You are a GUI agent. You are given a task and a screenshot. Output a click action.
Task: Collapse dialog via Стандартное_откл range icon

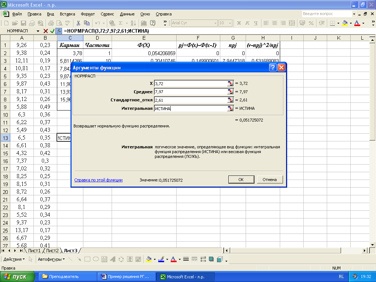click(230, 100)
